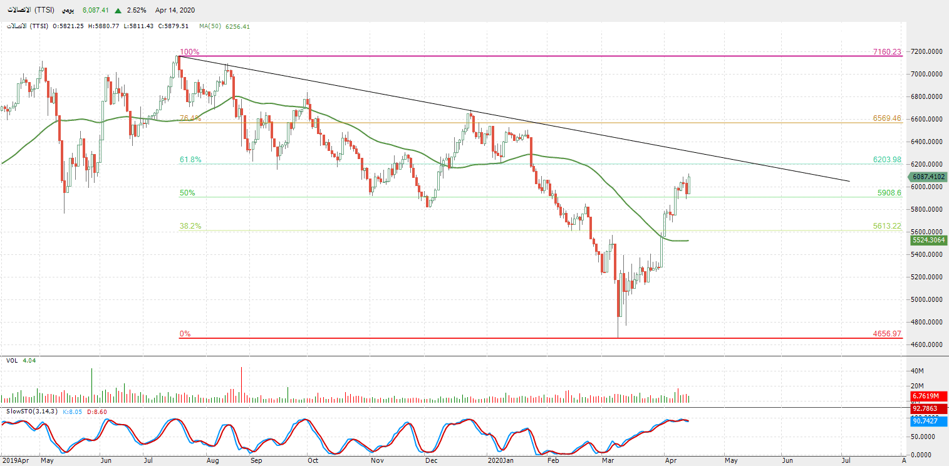Click the 4800.0000 price axis label
The width and height of the screenshot is (949, 466).
click(x=926, y=322)
